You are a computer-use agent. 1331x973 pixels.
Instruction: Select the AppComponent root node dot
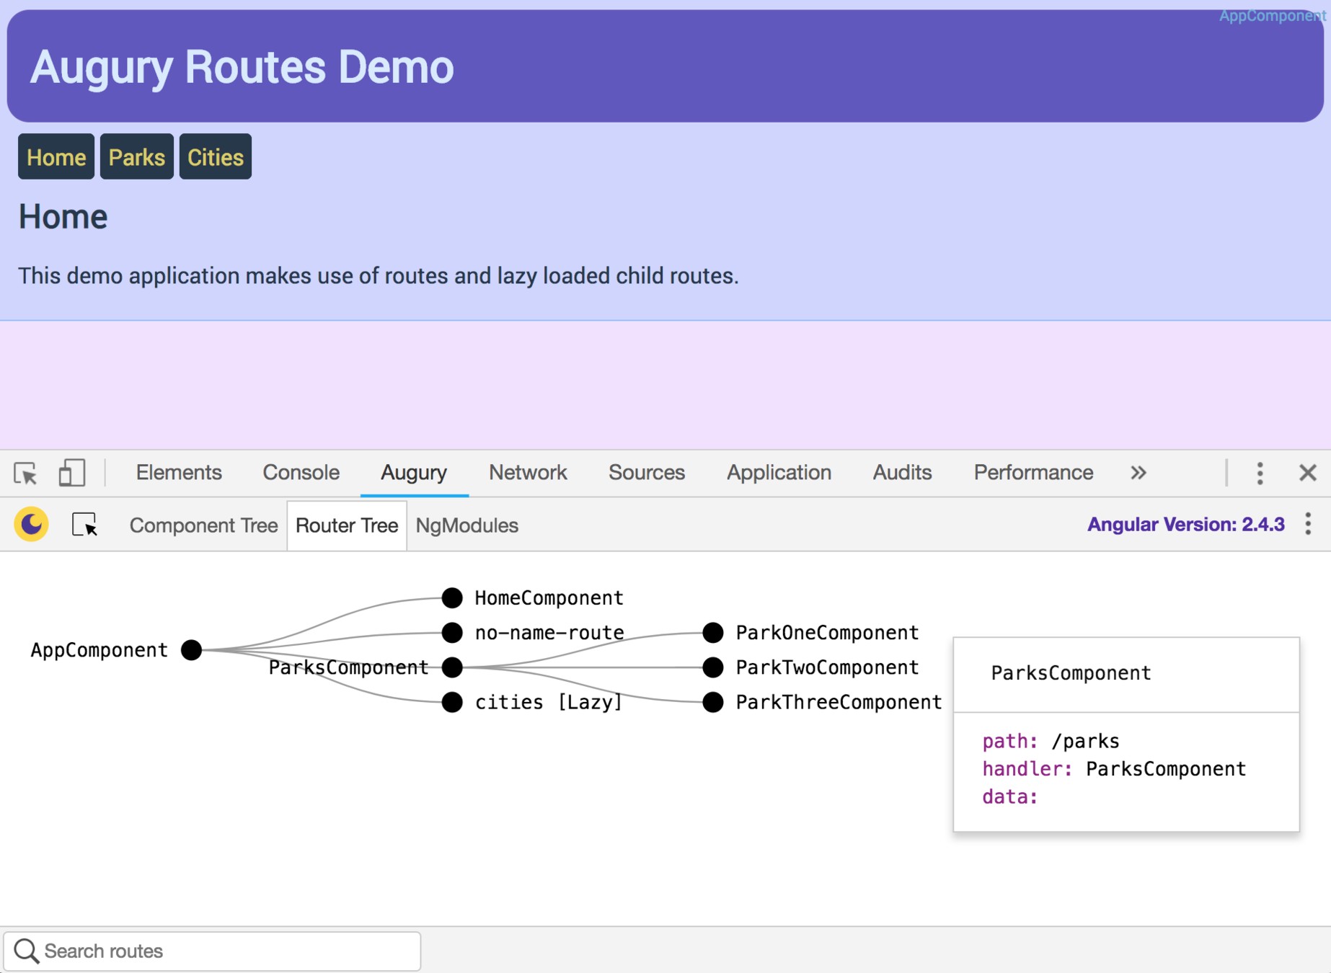192,649
